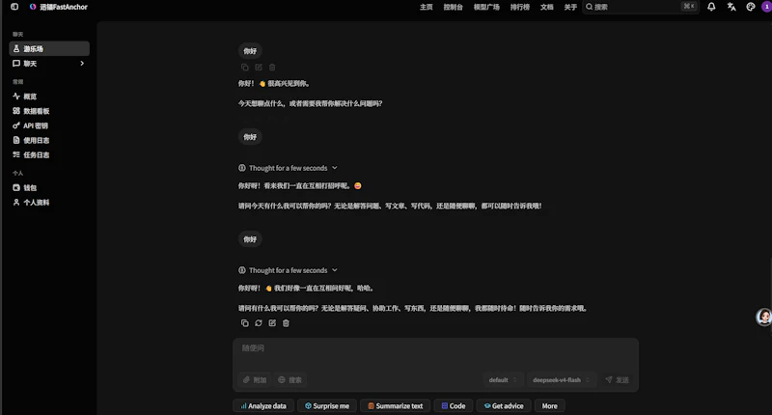Click the 发送 send button
Screen dimensions: 772x415
tap(617, 380)
